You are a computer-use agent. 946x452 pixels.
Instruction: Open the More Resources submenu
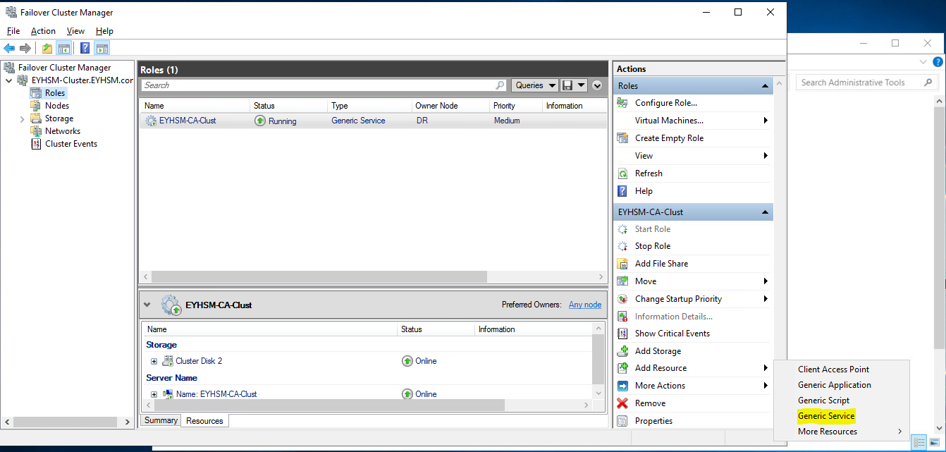842,432
